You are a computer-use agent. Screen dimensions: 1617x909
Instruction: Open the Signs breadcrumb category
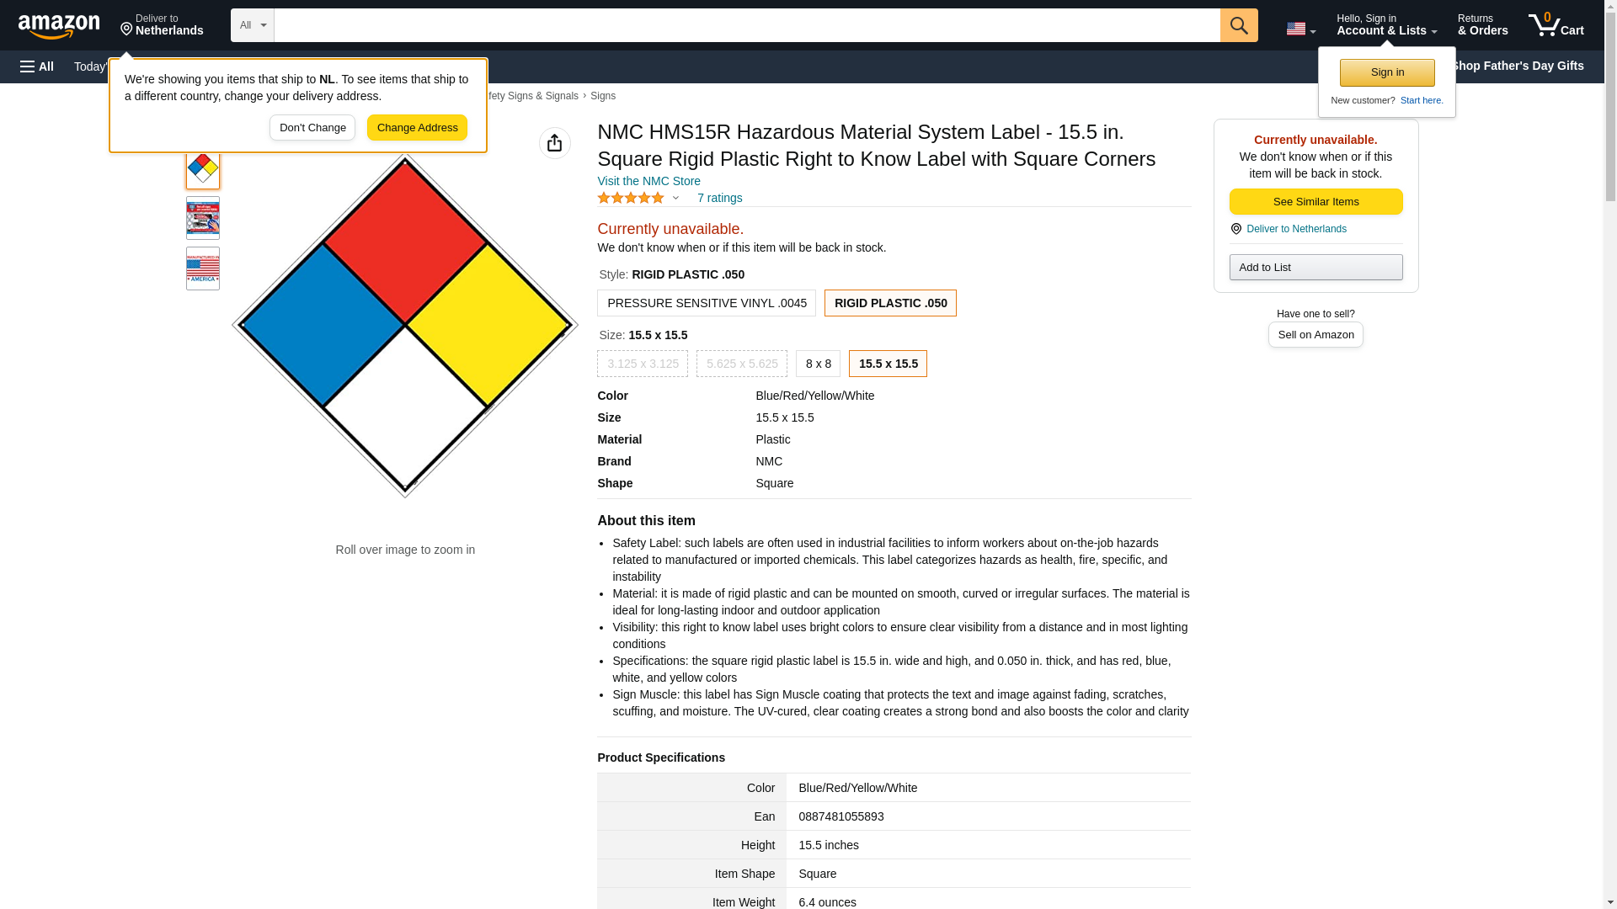click(x=602, y=96)
